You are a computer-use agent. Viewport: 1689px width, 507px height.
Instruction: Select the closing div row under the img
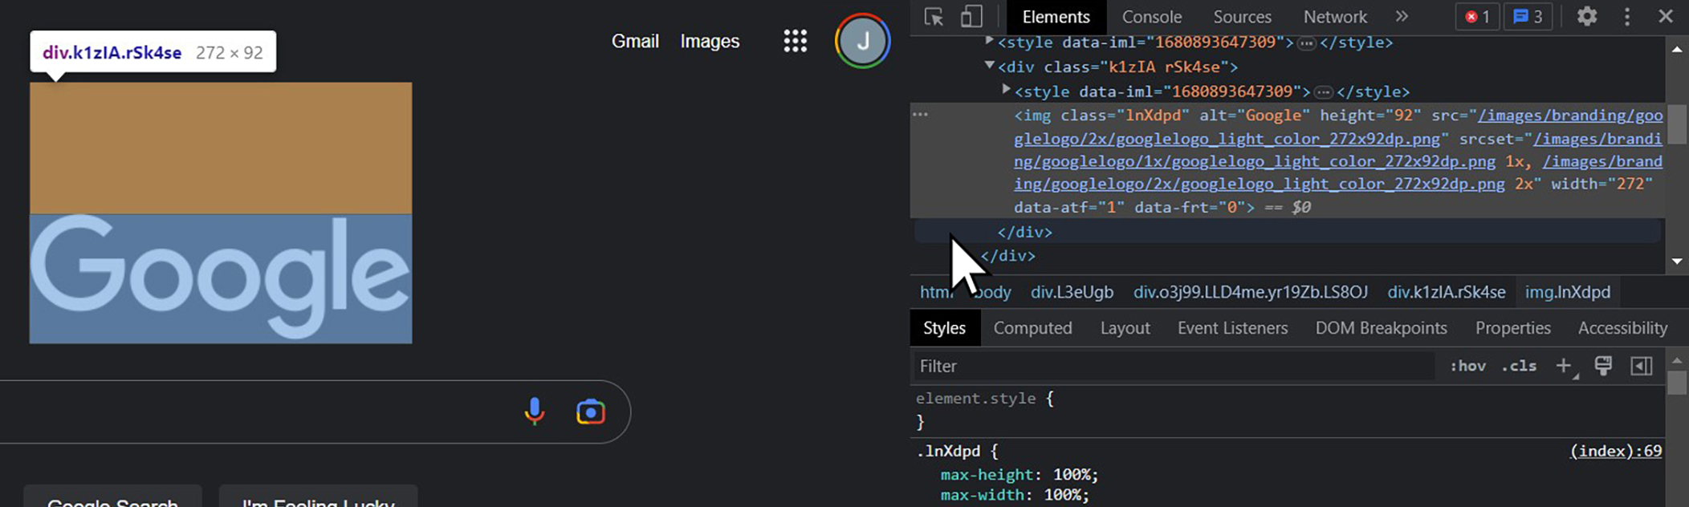point(1288,232)
